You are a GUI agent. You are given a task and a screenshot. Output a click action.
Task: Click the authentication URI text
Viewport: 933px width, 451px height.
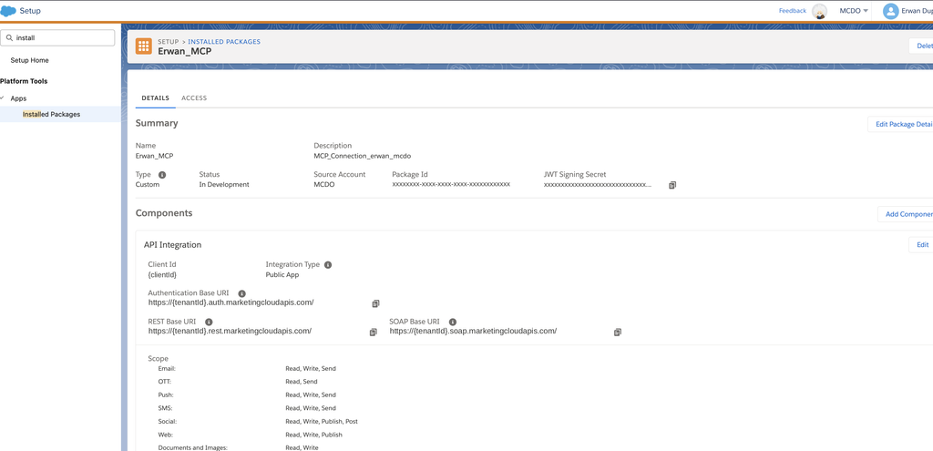click(231, 302)
